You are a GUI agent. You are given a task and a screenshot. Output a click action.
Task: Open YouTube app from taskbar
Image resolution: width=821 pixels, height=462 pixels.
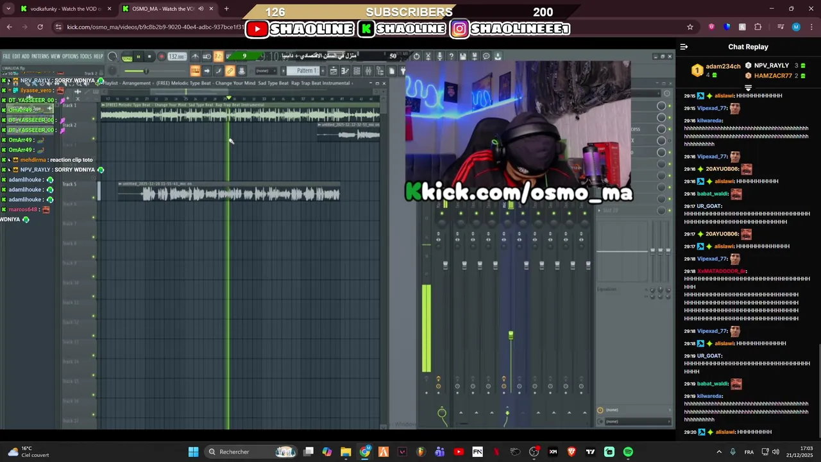459,452
